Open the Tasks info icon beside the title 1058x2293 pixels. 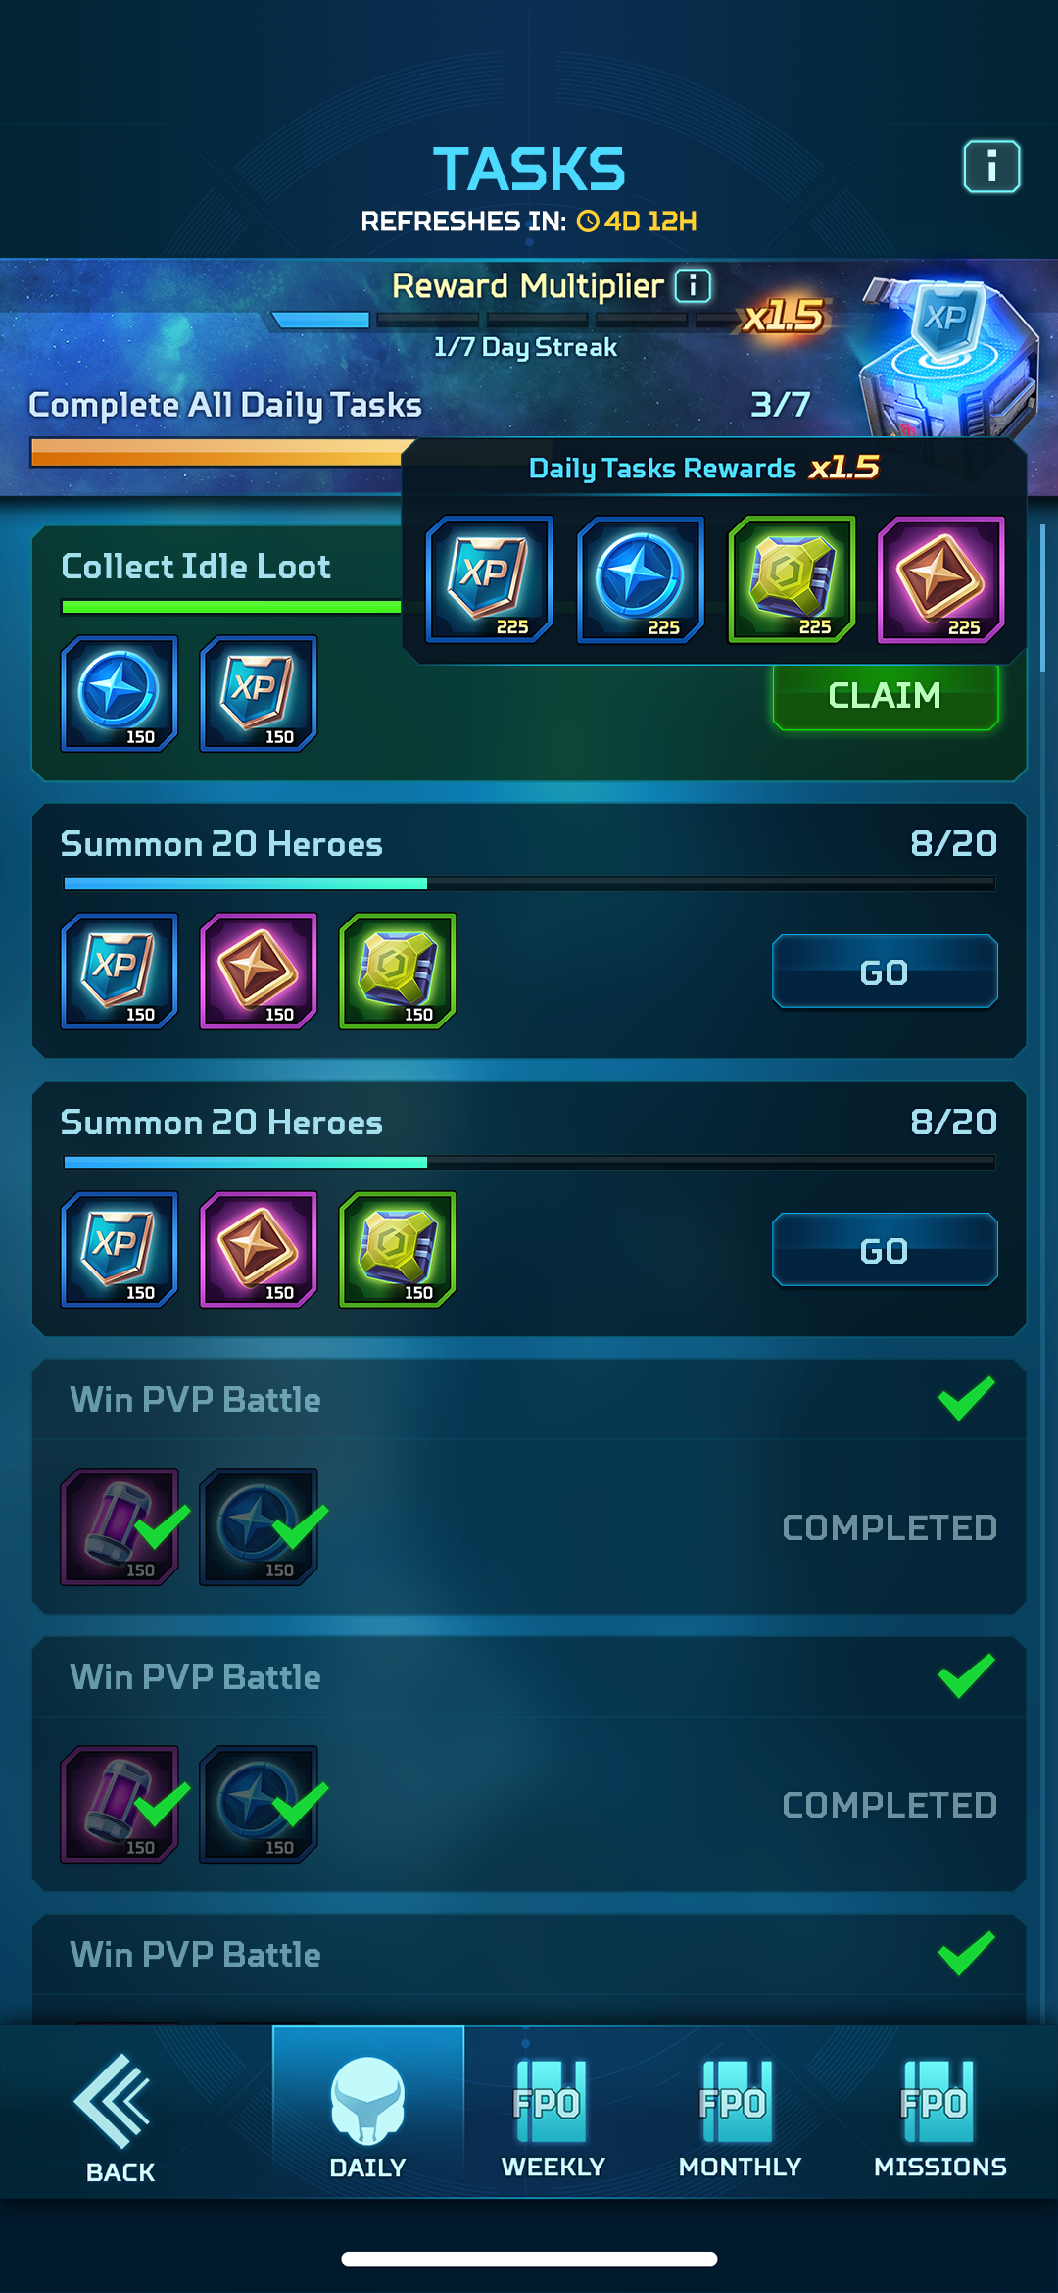[x=991, y=167]
